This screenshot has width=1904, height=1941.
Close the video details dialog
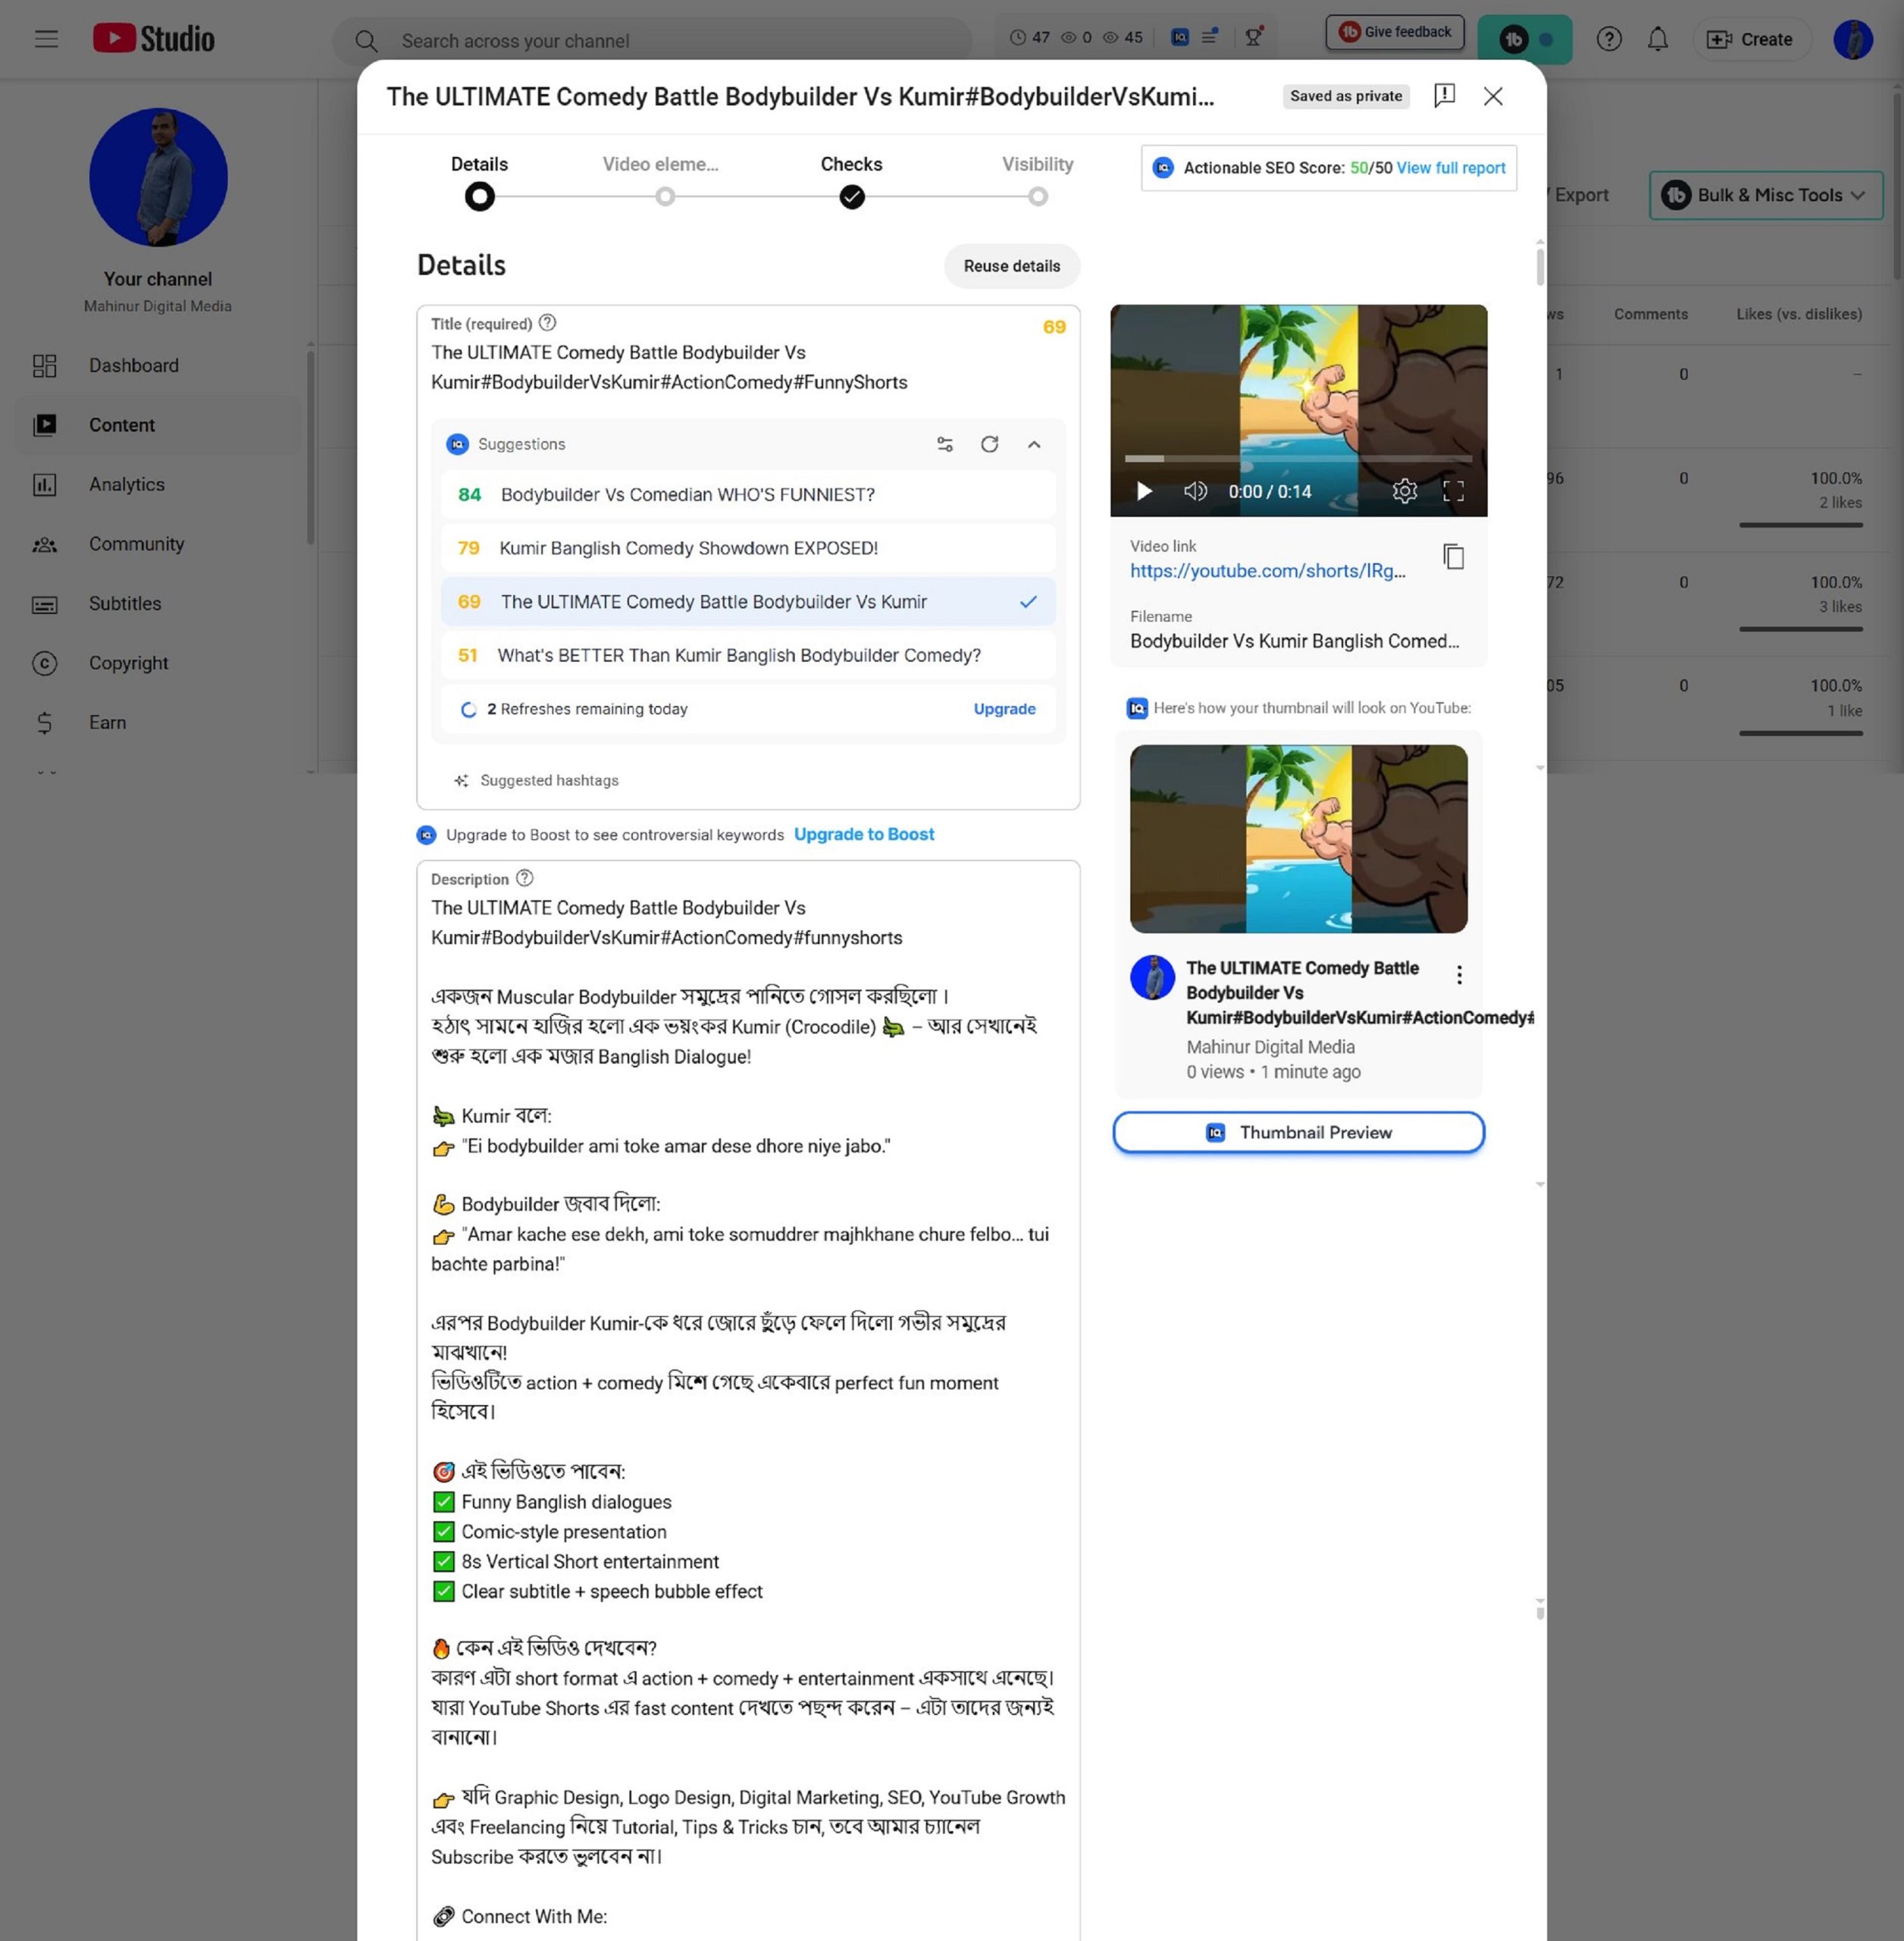pos(1493,96)
